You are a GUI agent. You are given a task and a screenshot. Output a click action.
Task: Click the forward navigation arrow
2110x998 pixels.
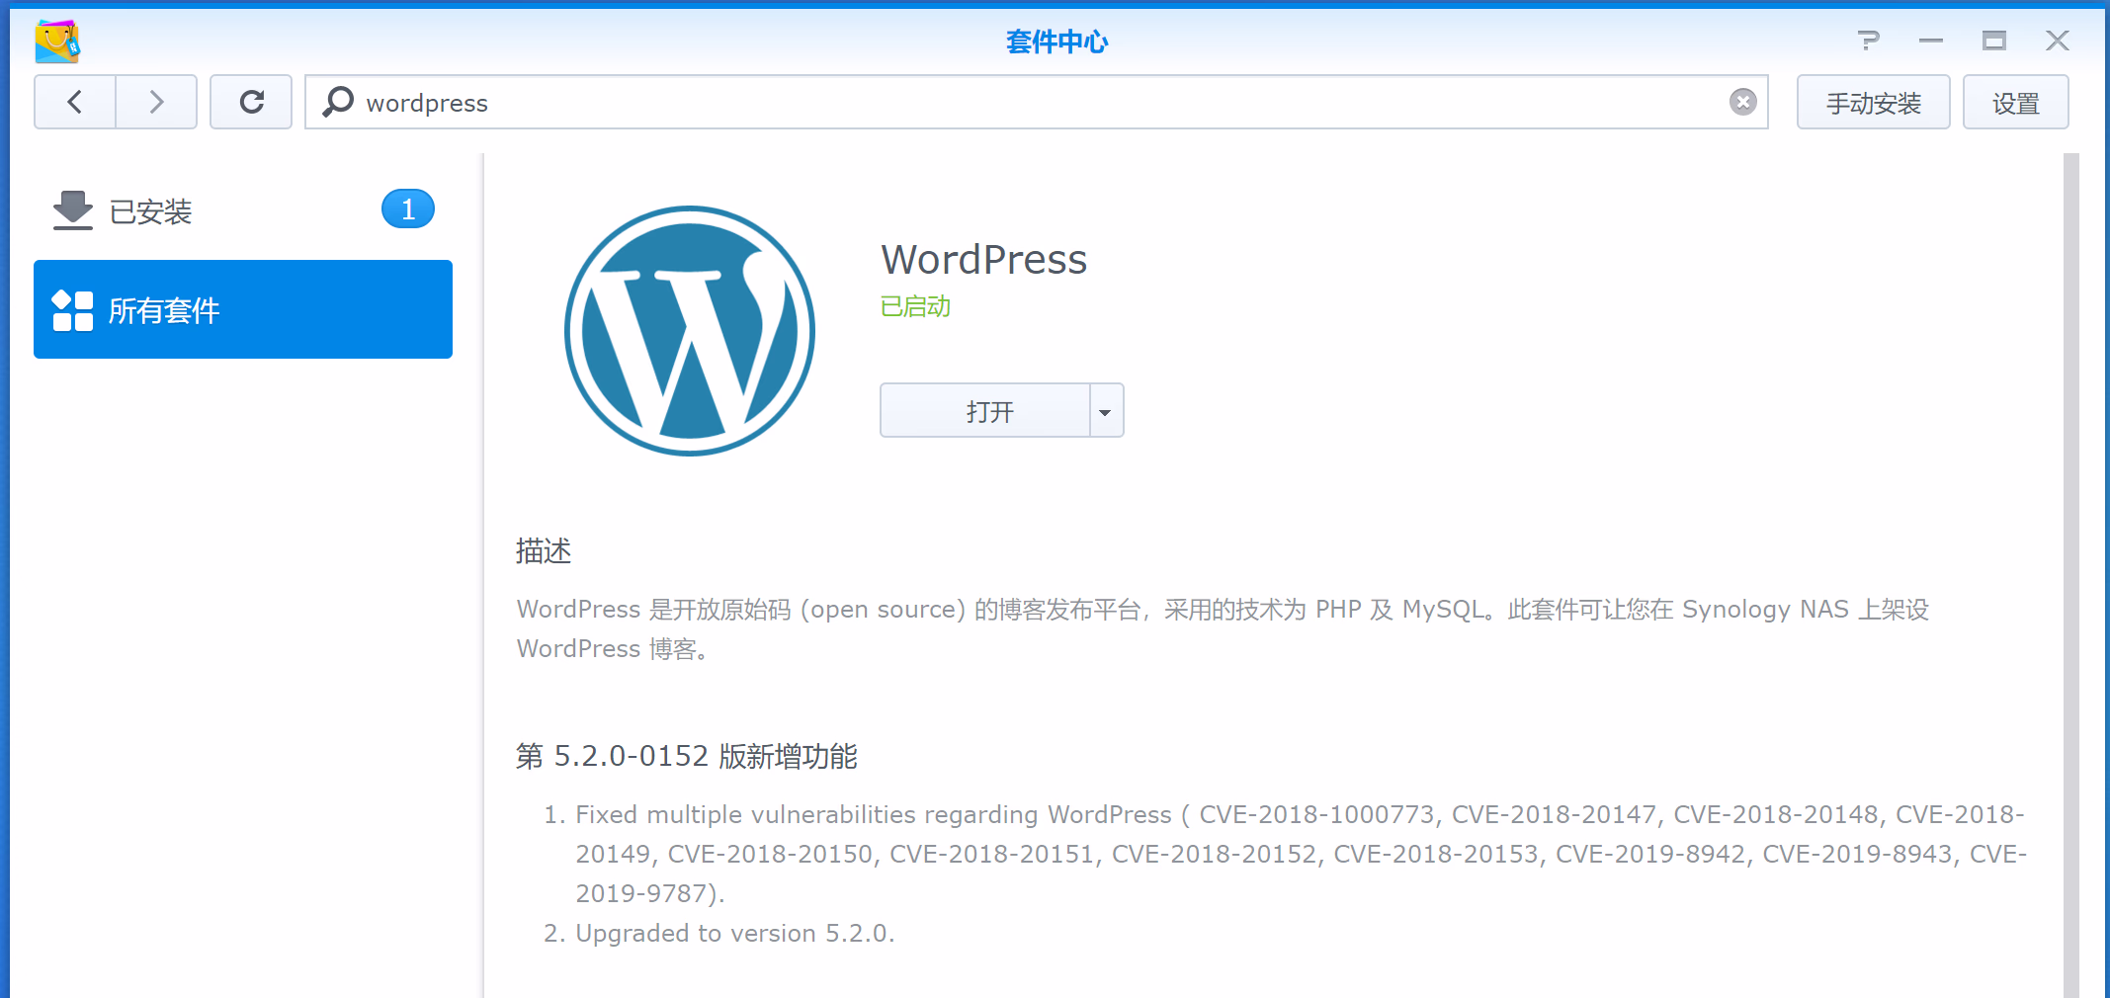coord(156,102)
